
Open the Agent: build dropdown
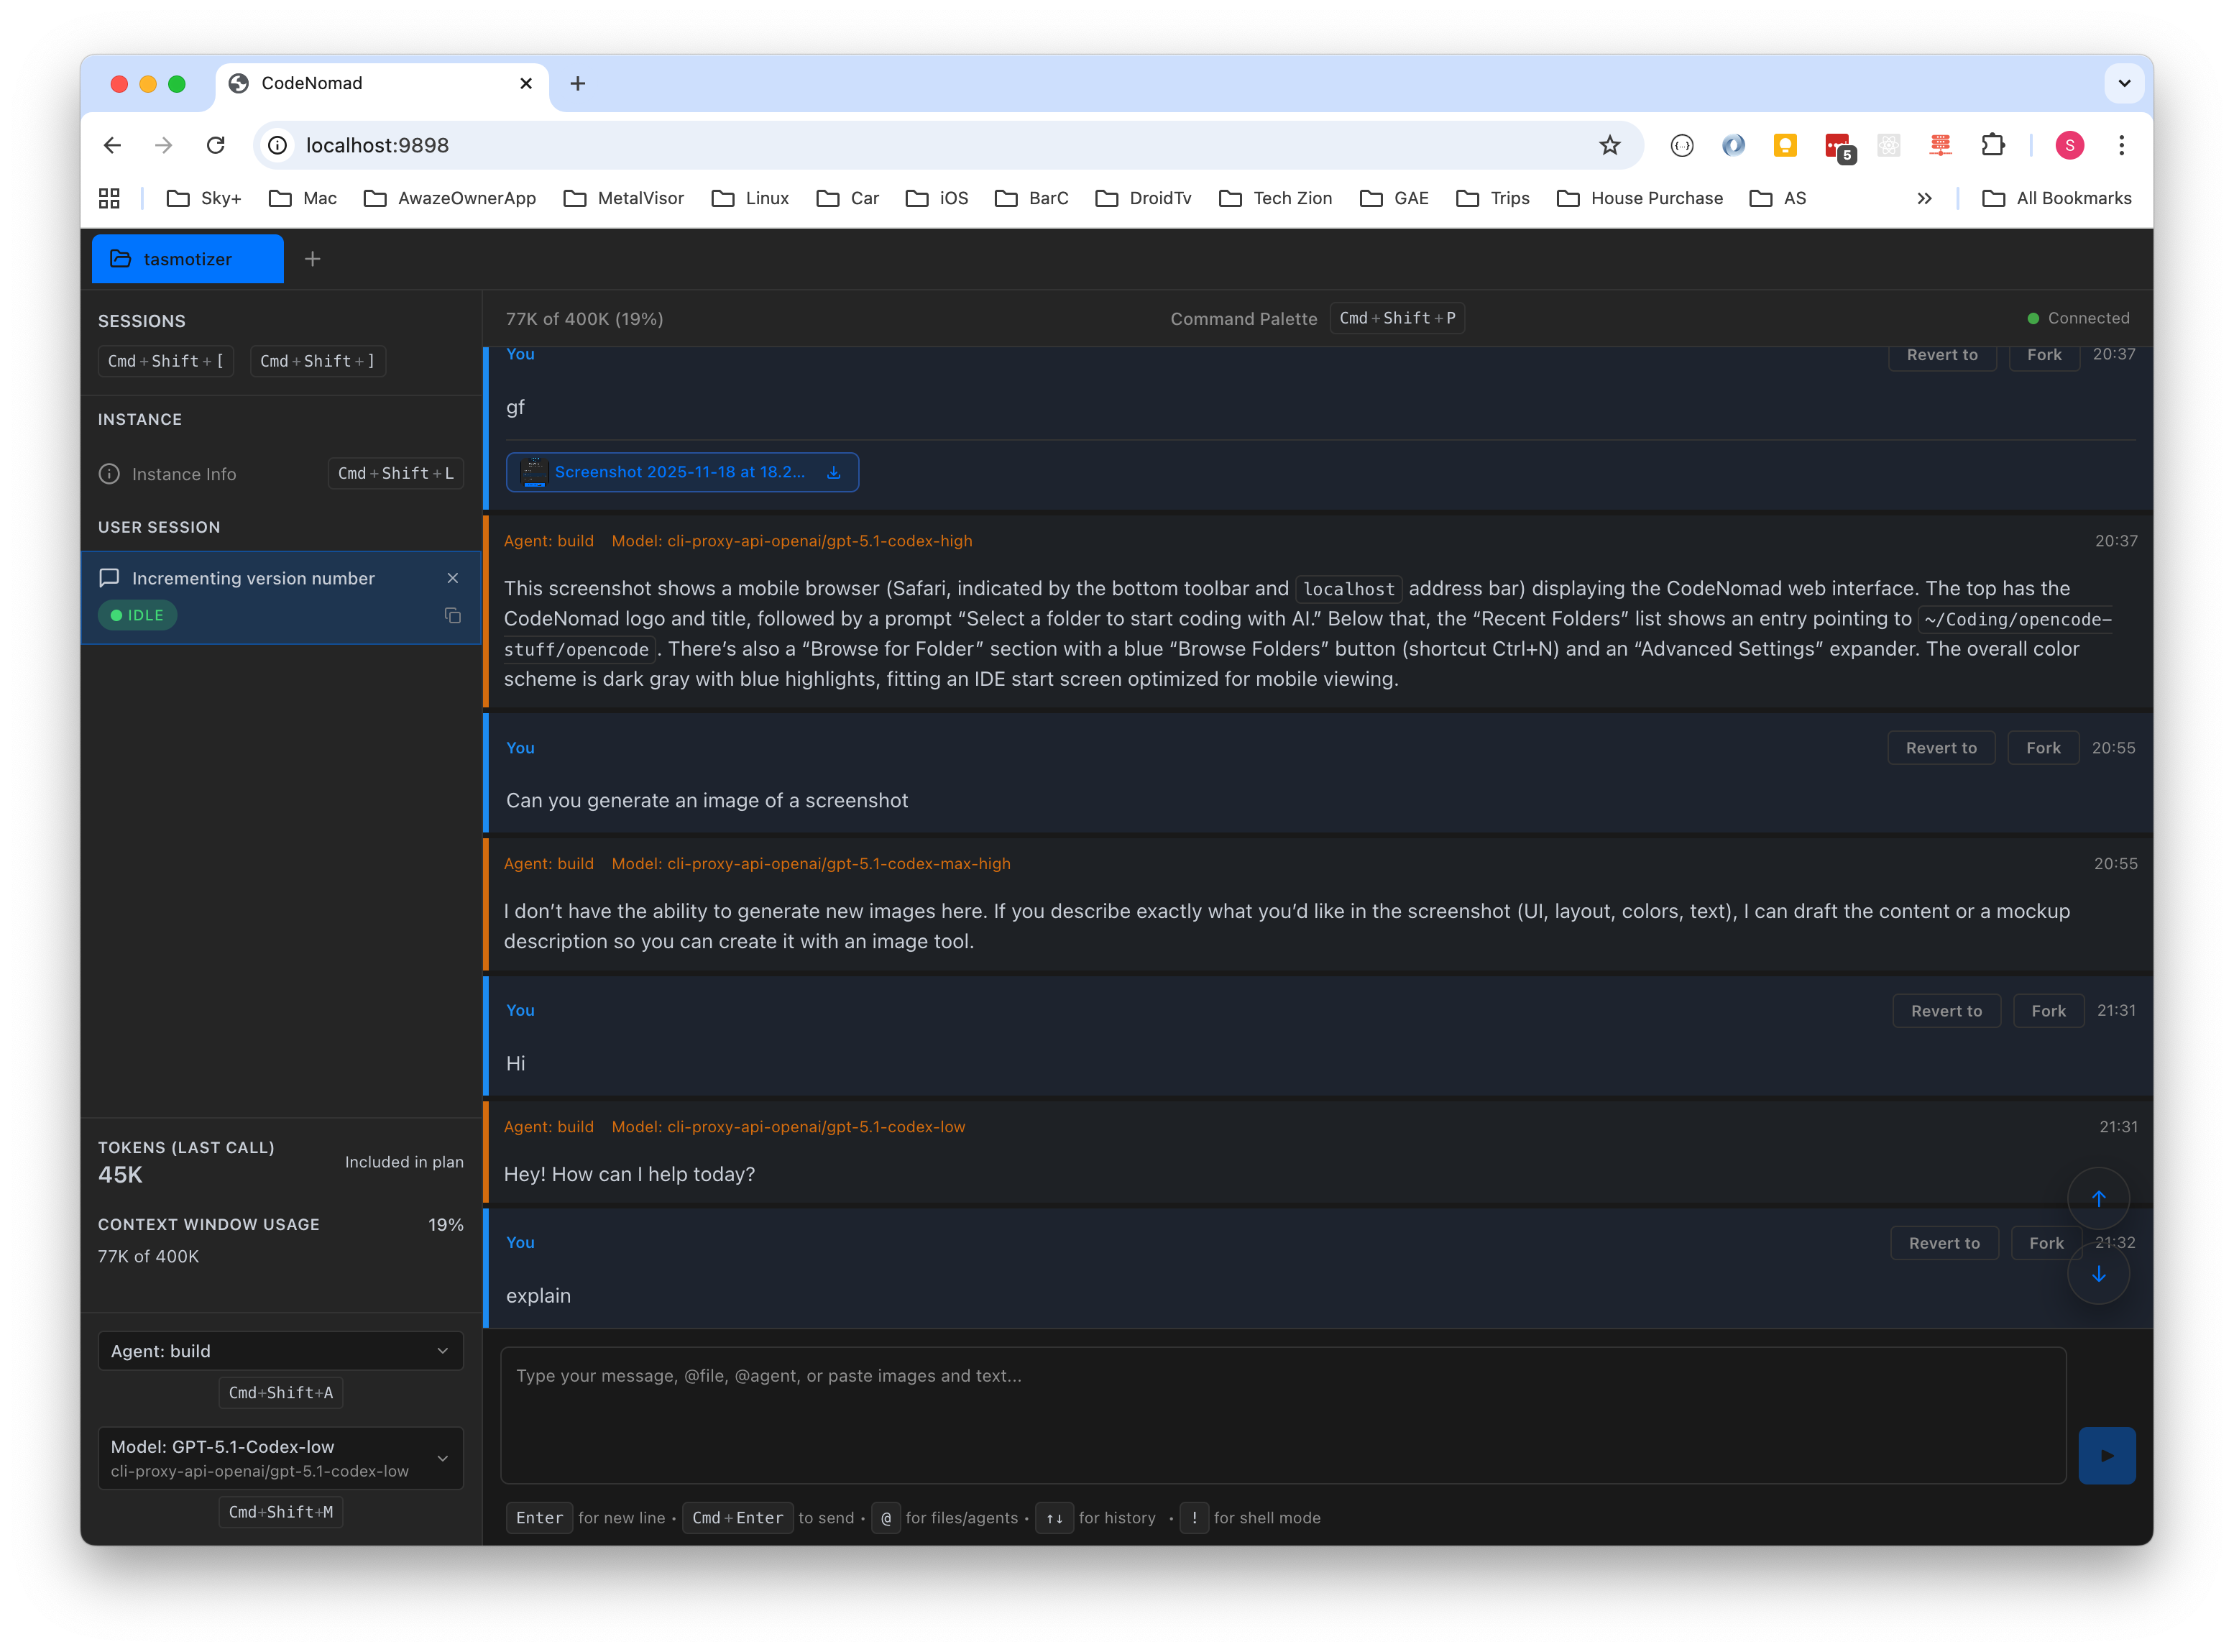click(281, 1351)
